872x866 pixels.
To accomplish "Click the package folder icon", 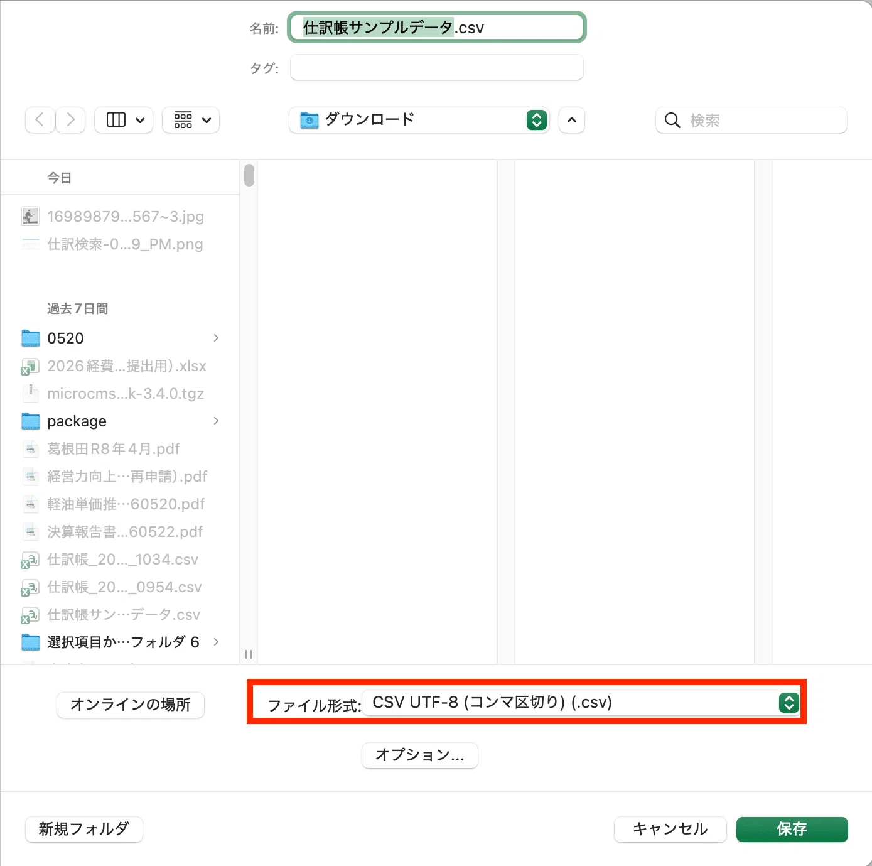I will (31, 421).
